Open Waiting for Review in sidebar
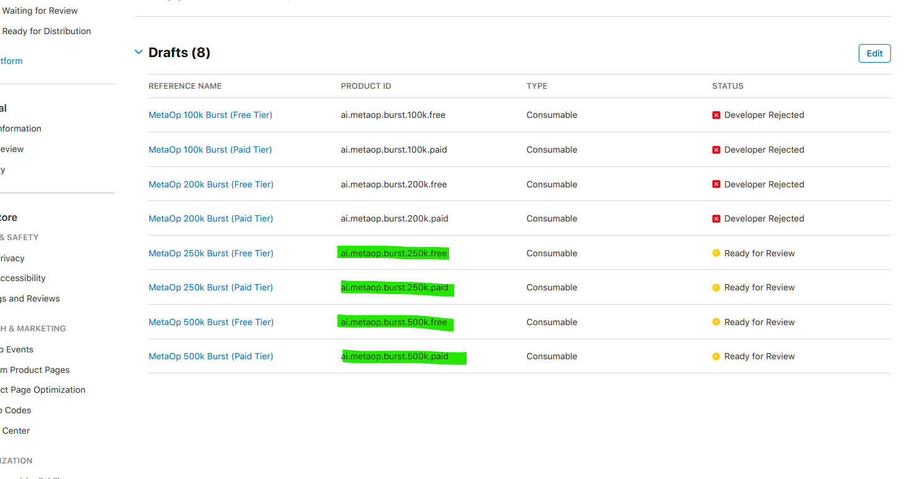The height and width of the screenshot is (479, 904). coord(39,11)
